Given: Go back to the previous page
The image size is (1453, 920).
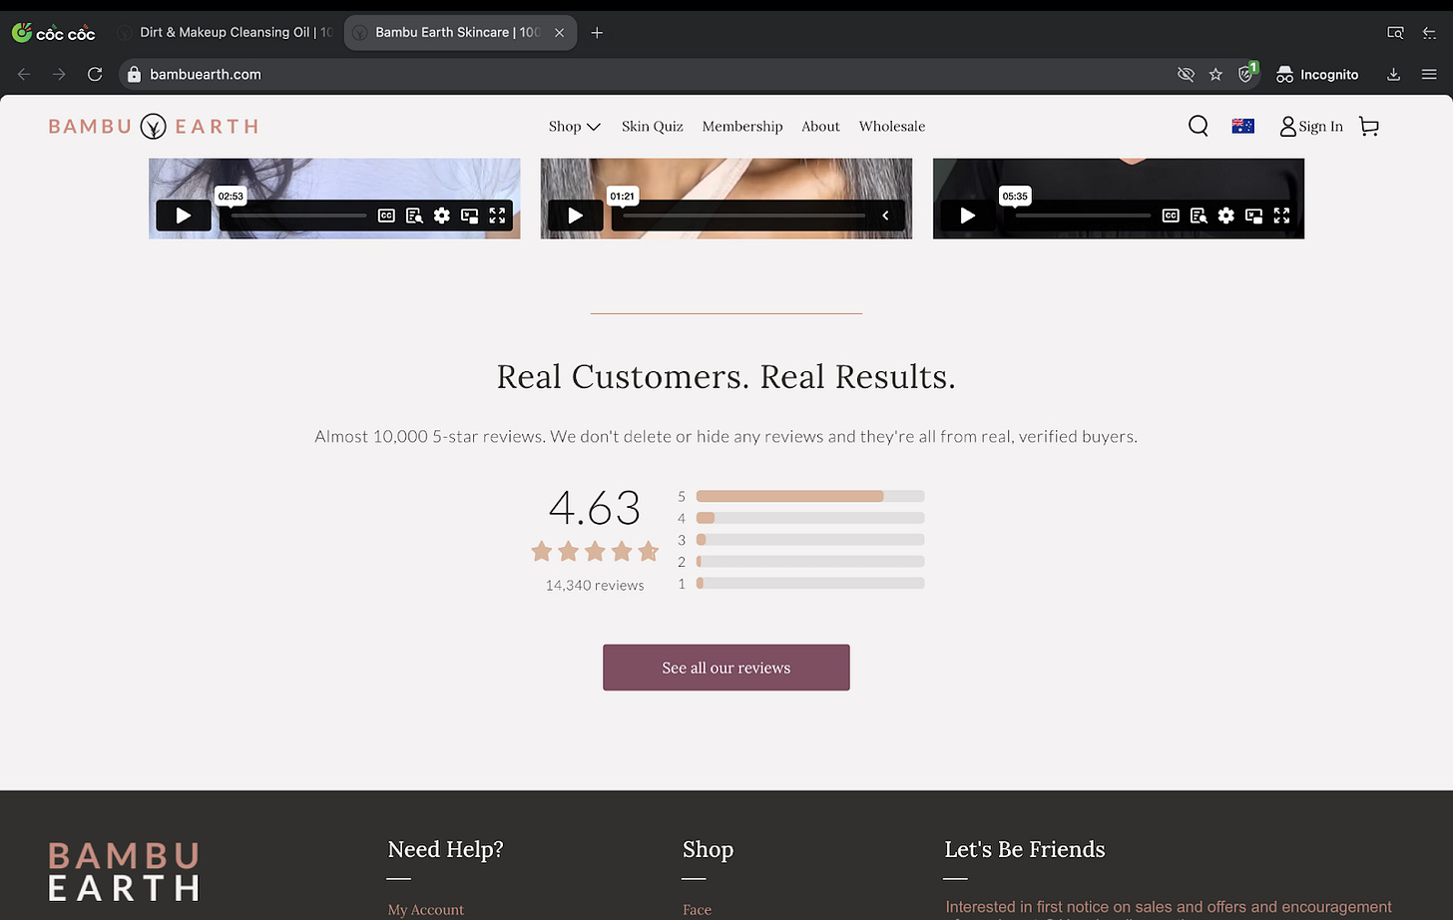Looking at the screenshot, I should point(24,74).
